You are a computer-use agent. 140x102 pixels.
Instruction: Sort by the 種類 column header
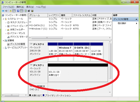coord(66,15)
